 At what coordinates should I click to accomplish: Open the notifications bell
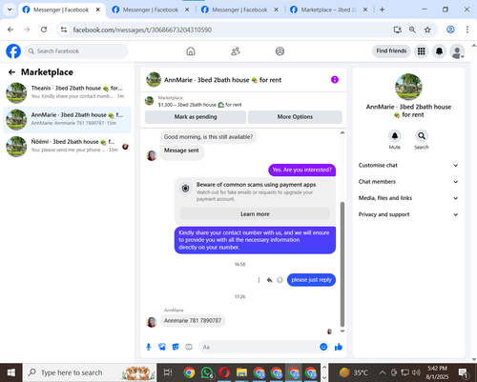click(439, 51)
